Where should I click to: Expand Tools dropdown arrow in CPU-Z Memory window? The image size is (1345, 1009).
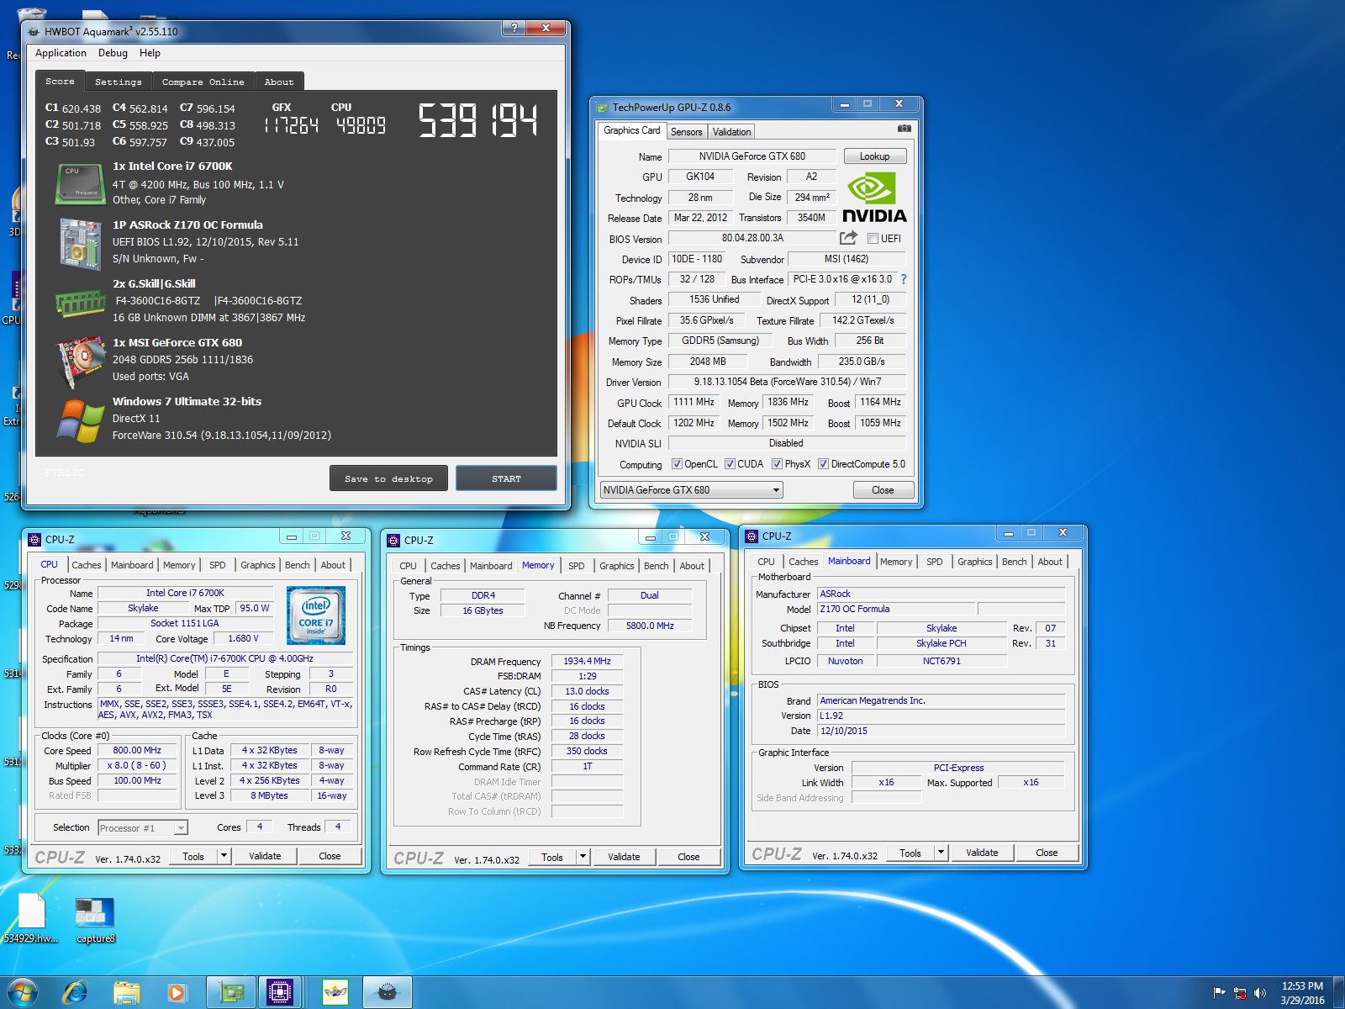(x=583, y=857)
